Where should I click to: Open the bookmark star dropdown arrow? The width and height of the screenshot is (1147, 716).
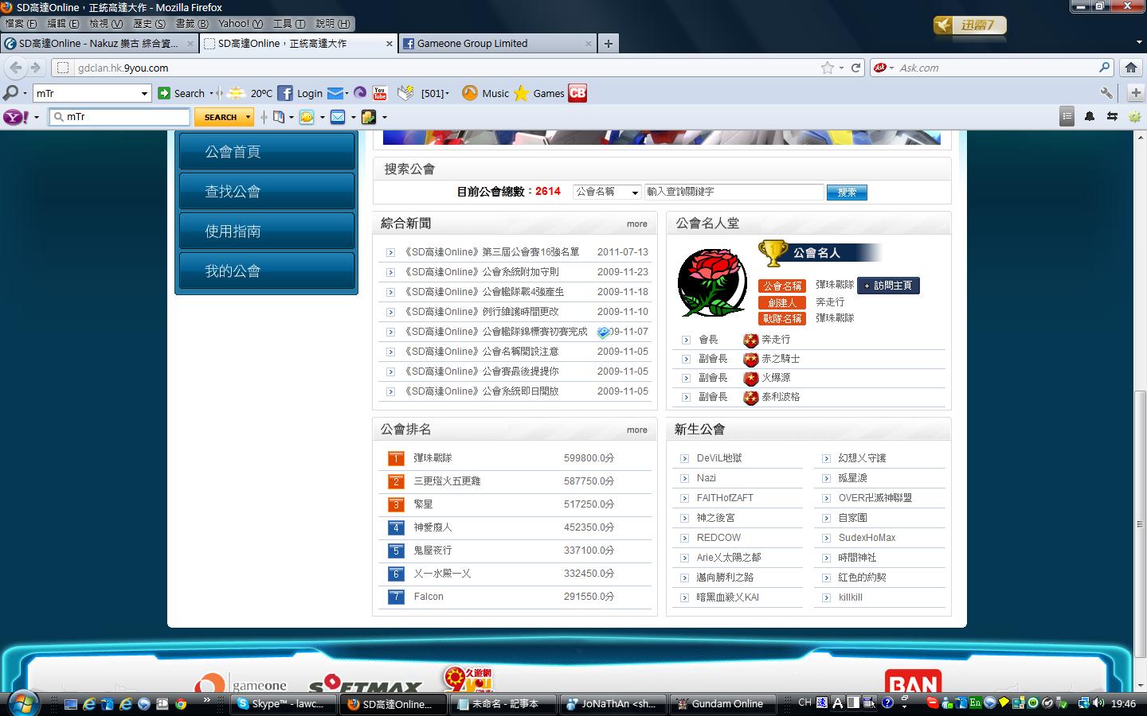click(x=841, y=68)
